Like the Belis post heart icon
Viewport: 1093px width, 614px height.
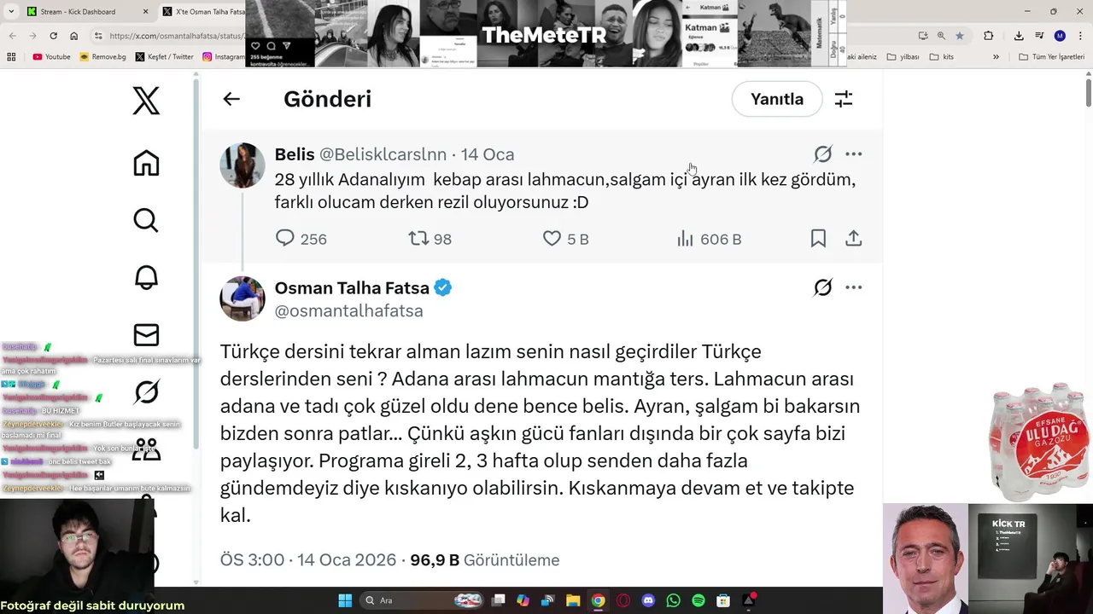(x=552, y=239)
